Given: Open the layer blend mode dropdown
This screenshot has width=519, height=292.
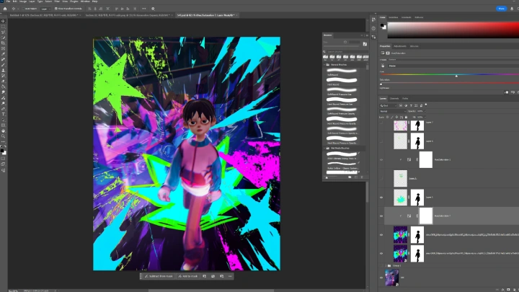Looking at the screenshot, I should click(393, 111).
